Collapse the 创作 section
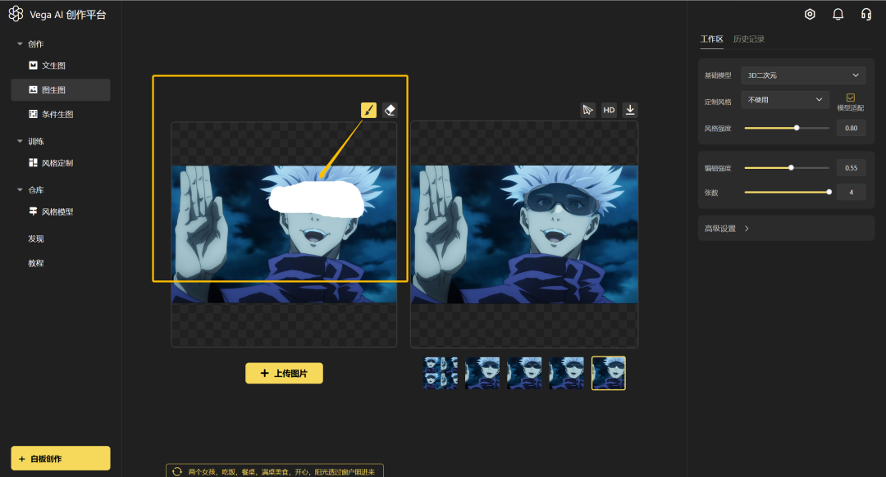886x477 pixels. 20,44
